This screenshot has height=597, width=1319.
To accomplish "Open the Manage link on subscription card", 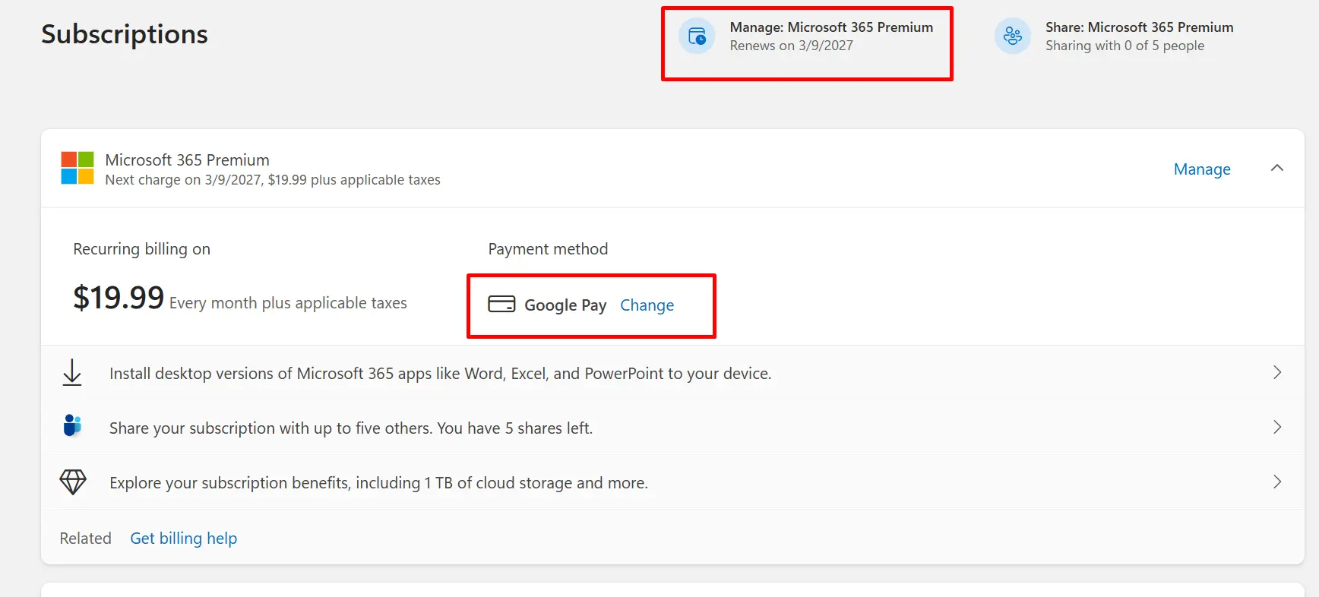I will 1202,169.
